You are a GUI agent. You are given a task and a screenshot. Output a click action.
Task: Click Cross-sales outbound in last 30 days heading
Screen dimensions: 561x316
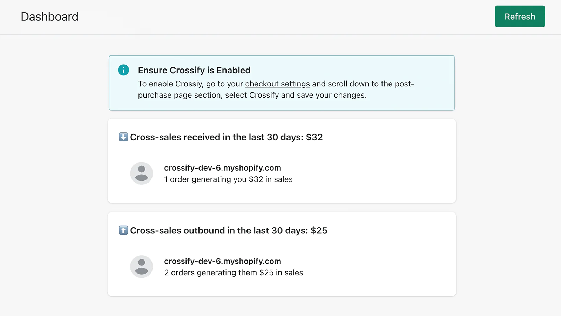pyautogui.click(x=229, y=231)
